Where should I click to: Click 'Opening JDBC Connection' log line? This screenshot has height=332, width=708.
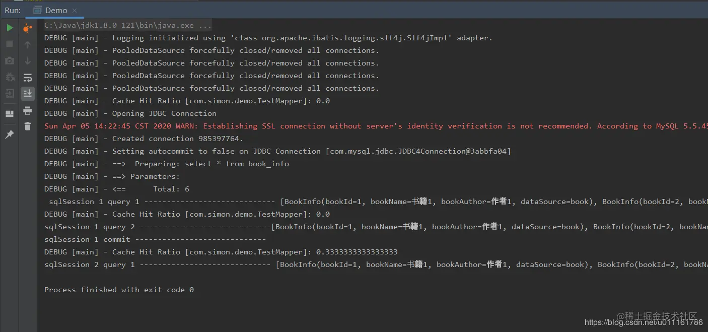[x=130, y=113]
